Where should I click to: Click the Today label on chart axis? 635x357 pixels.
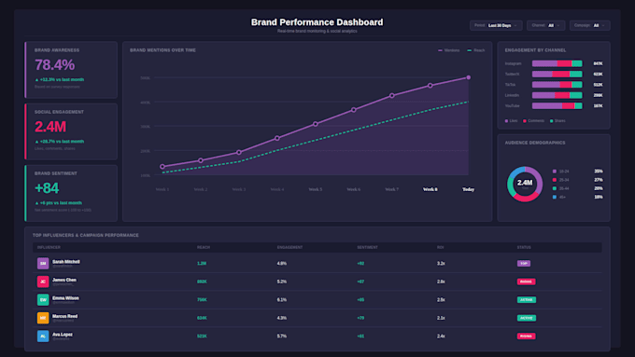(x=468, y=189)
